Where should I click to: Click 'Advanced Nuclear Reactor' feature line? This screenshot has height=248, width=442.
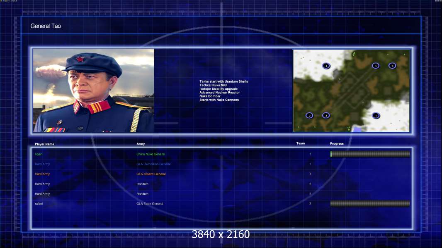click(x=220, y=93)
